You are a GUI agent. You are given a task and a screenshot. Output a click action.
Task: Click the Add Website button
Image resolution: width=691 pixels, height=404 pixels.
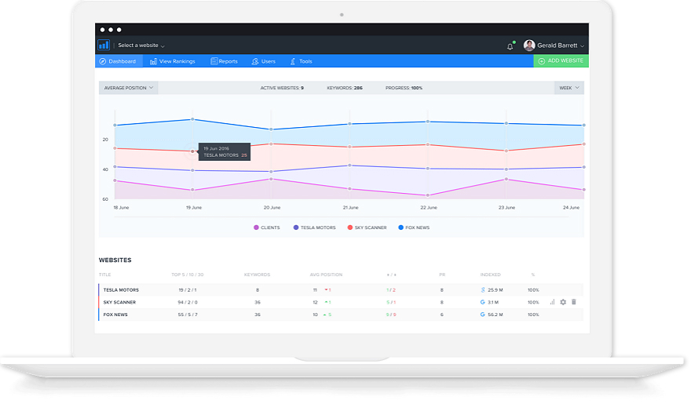[561, 60]
